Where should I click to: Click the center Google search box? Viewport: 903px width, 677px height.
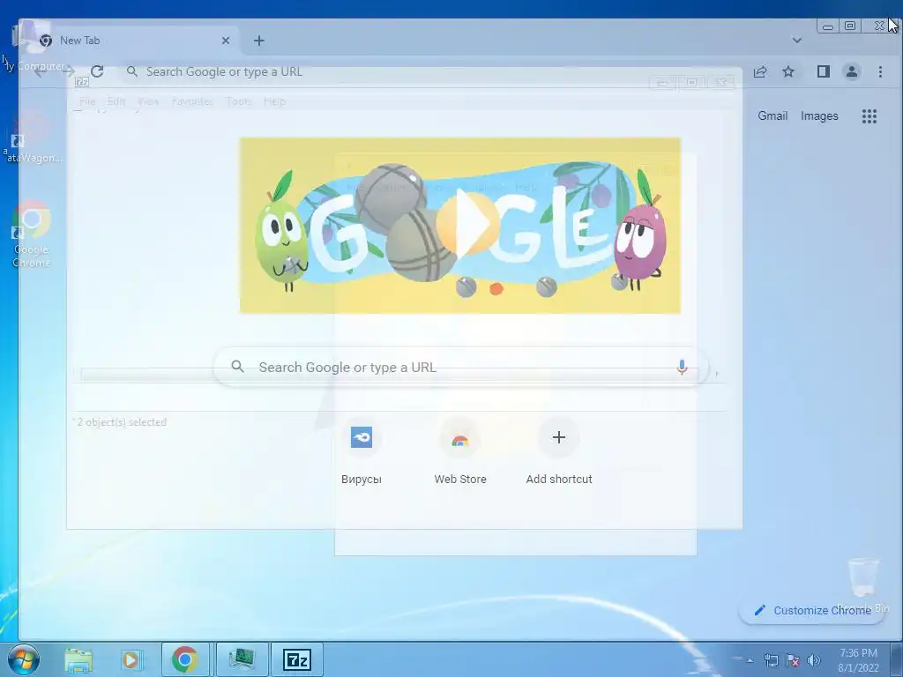(x=460, y=367)
